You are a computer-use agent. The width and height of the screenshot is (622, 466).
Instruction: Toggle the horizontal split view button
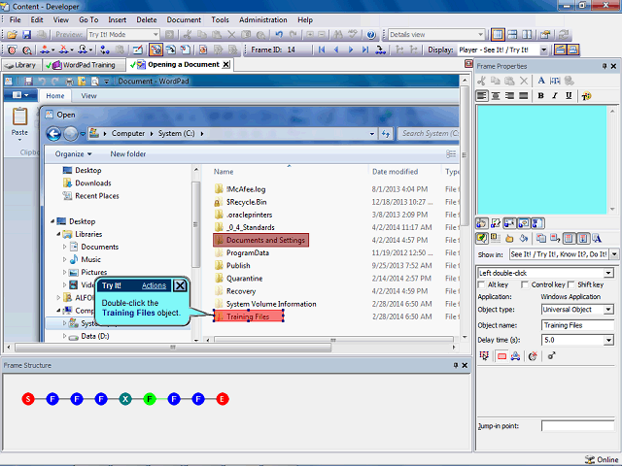click(512, 35)
